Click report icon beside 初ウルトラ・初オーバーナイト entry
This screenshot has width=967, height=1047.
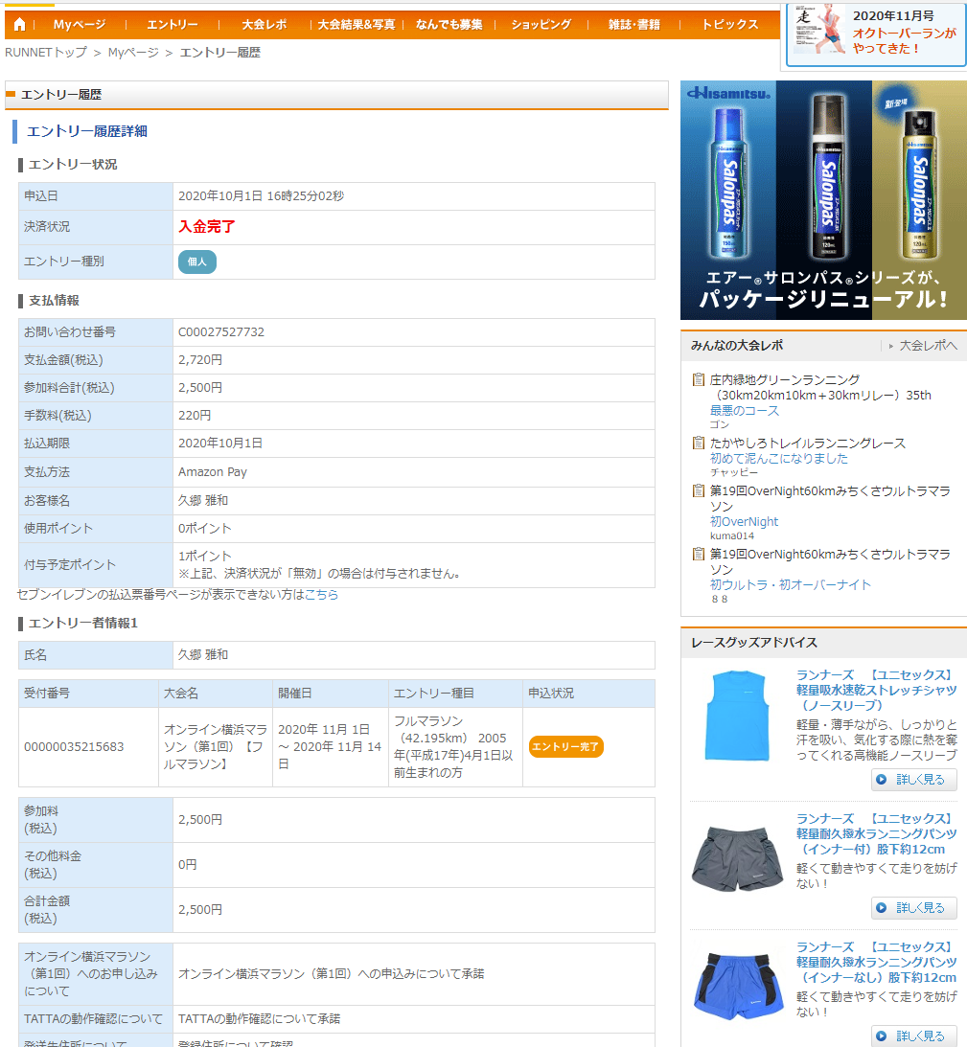point(699,554)
